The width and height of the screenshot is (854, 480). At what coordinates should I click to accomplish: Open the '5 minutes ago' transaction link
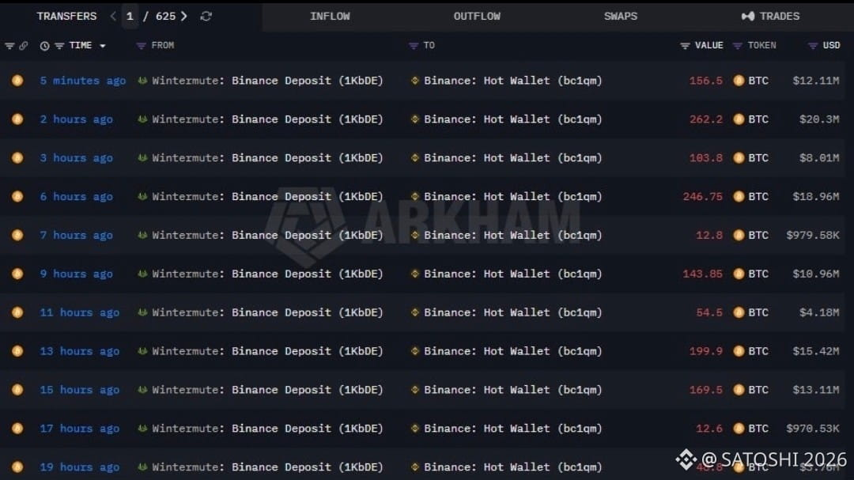pyautogui.click(x=83, y=81)
